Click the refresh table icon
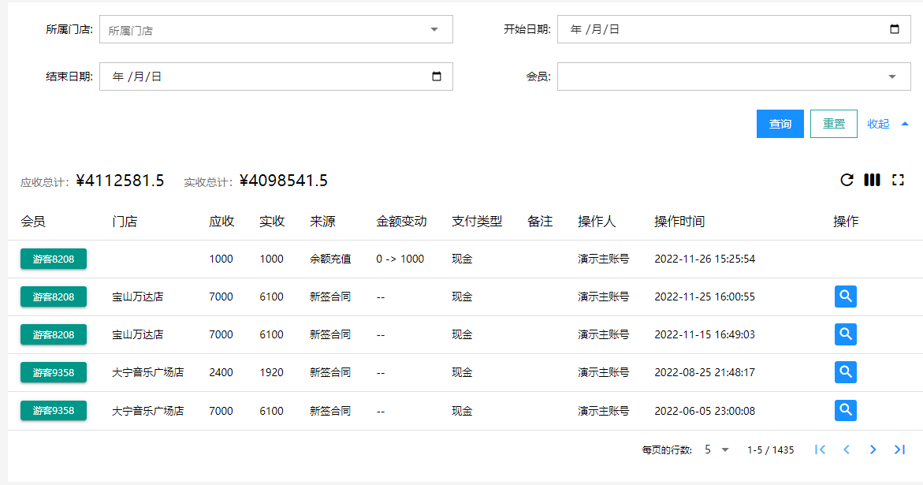The width and height of the screenshot is (923, 485). click(x=847, y=180)
